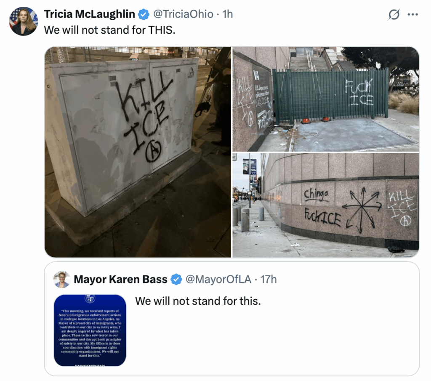Open Tricia McLaughlin display name link
This screenshot has width=431, height=381.
(x=90, y=14)
